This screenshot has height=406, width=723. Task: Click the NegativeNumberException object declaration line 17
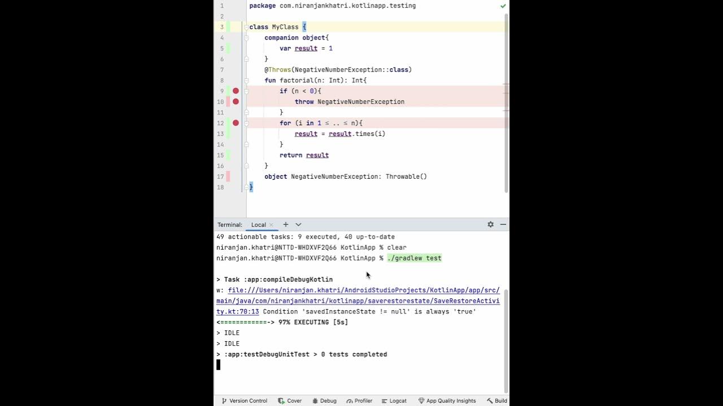coord(346,176)
